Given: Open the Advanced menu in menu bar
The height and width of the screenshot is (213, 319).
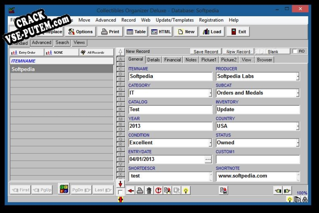Looking at the screenshot, I should 106,20.
